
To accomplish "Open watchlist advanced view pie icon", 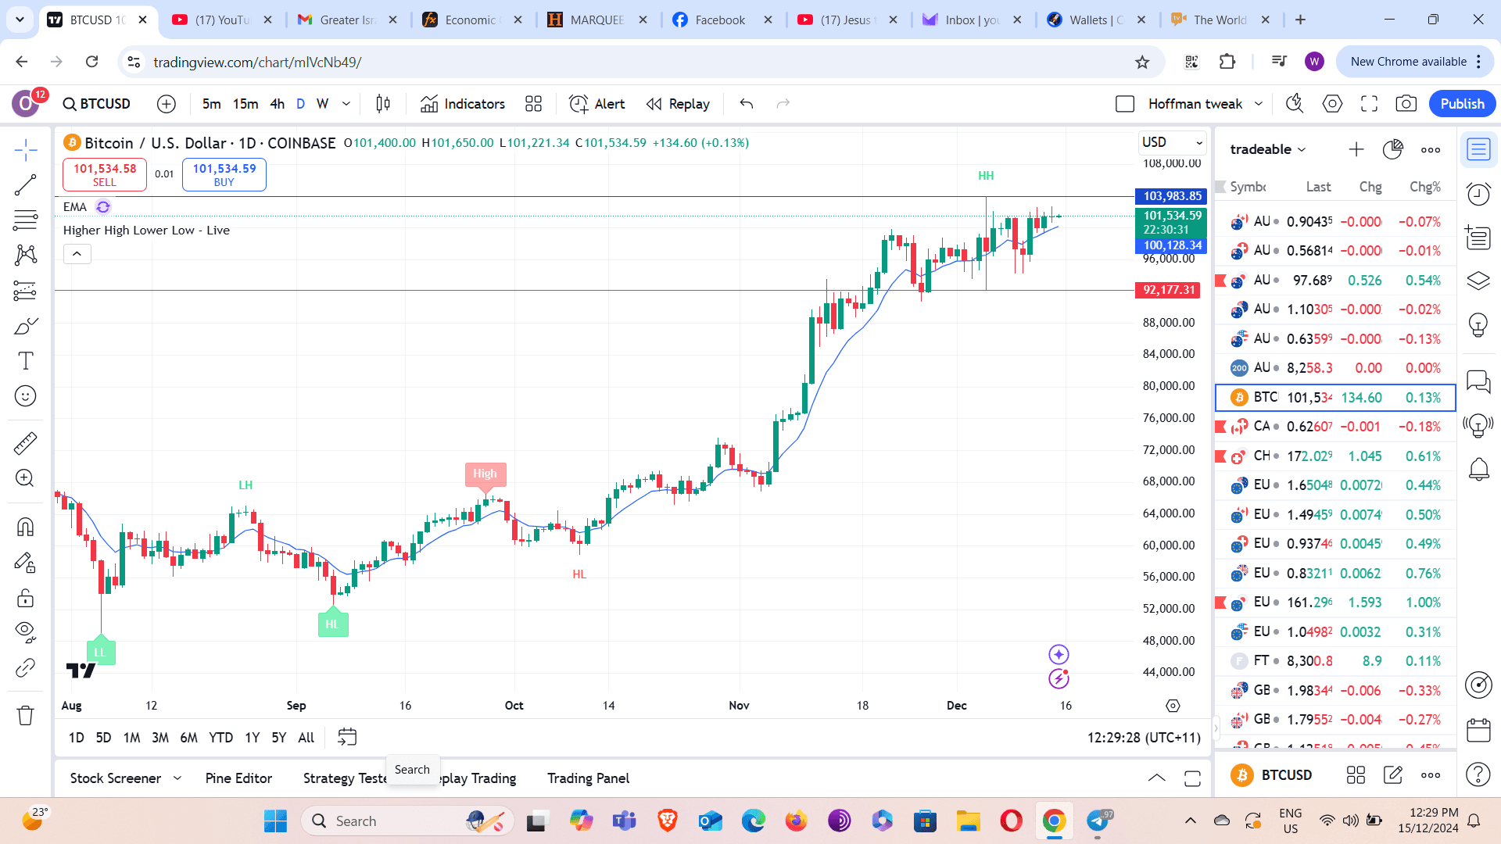I will pyautogui.click(x=1393, y=149).
